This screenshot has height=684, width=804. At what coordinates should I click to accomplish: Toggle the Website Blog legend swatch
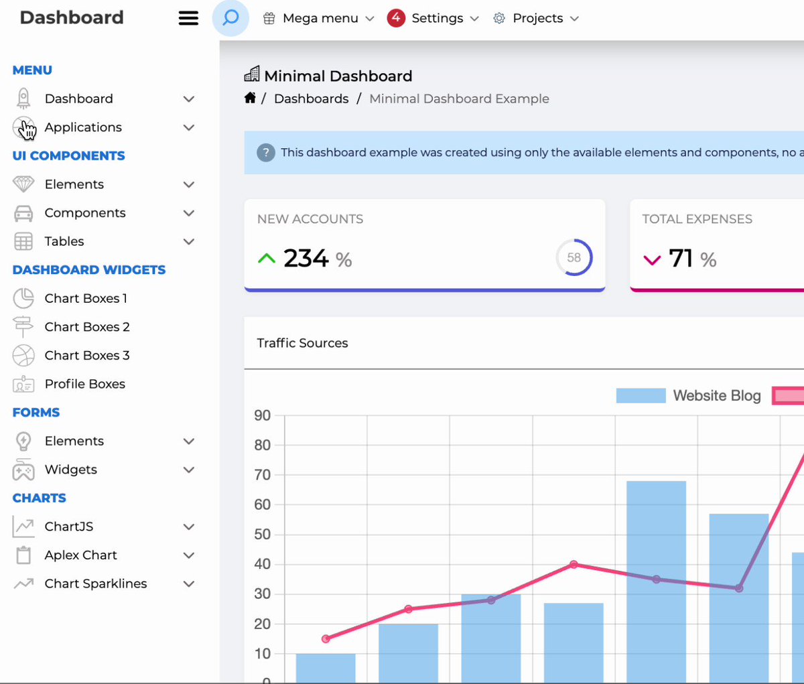[641, 395]
